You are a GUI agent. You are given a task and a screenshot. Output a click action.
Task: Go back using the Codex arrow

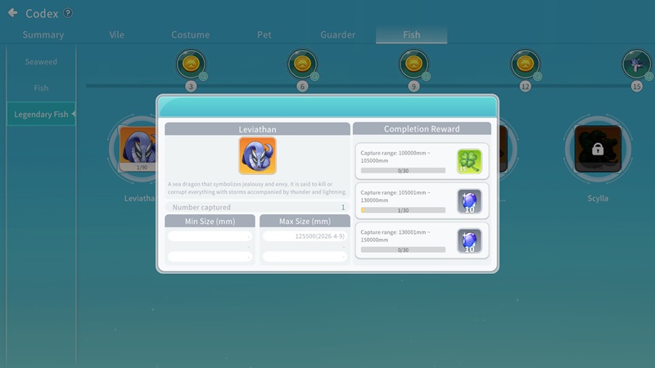point(13,13)
